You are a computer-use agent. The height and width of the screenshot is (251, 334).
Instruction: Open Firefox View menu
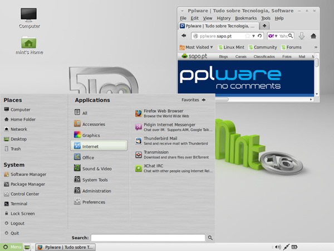[x=207, y=18]
